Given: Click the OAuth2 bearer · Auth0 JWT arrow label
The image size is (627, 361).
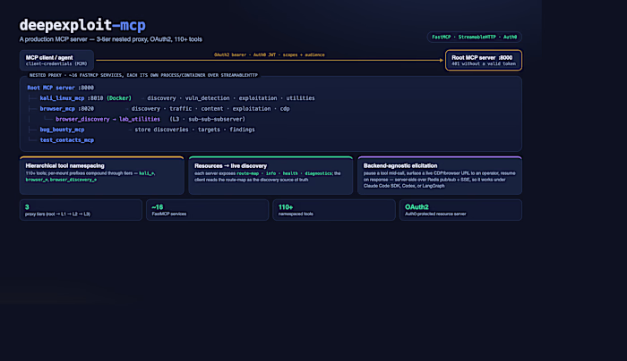Looking at the screenshot, I should pyautogui.click(x=269, y=55).
